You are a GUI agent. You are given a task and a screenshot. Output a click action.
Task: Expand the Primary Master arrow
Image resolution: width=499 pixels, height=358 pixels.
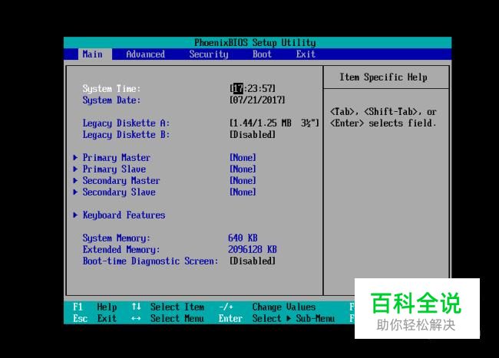[75, 157]
